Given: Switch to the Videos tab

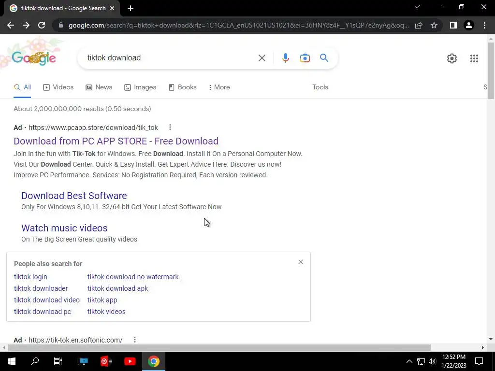Looking at the screenshot, I should pos(58,87).
